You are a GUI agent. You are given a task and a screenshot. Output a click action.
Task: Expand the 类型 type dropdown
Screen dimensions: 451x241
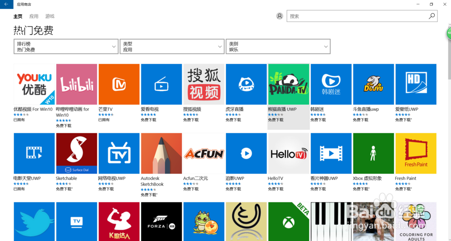tap(172, 46)
